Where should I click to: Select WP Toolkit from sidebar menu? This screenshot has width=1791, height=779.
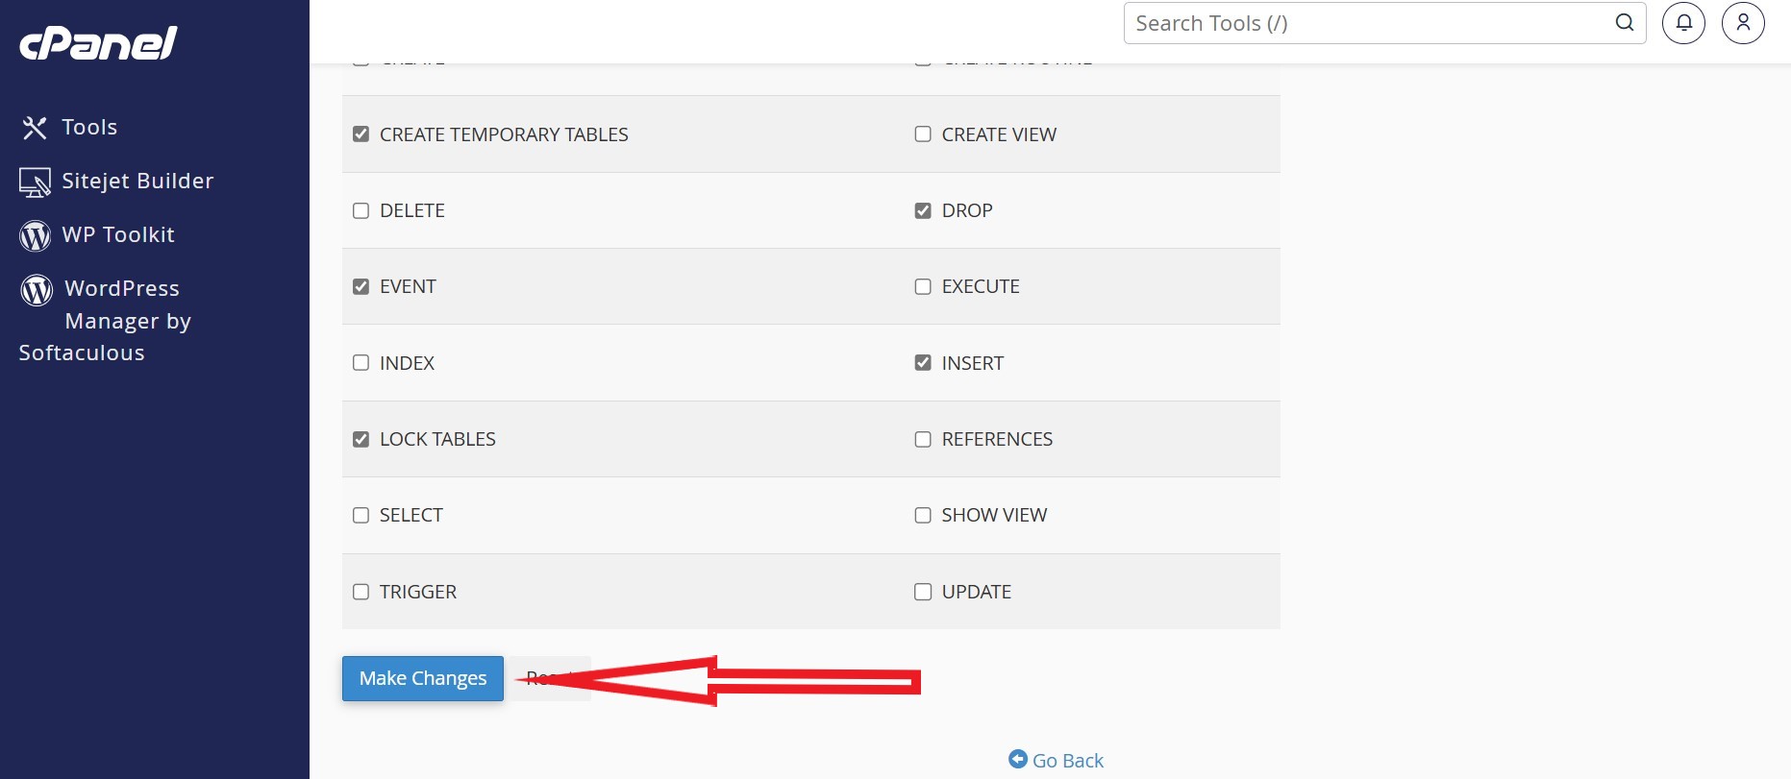click(x=118, y=235)
